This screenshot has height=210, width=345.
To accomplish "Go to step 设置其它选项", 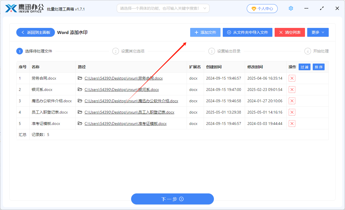I will point(133,51).
